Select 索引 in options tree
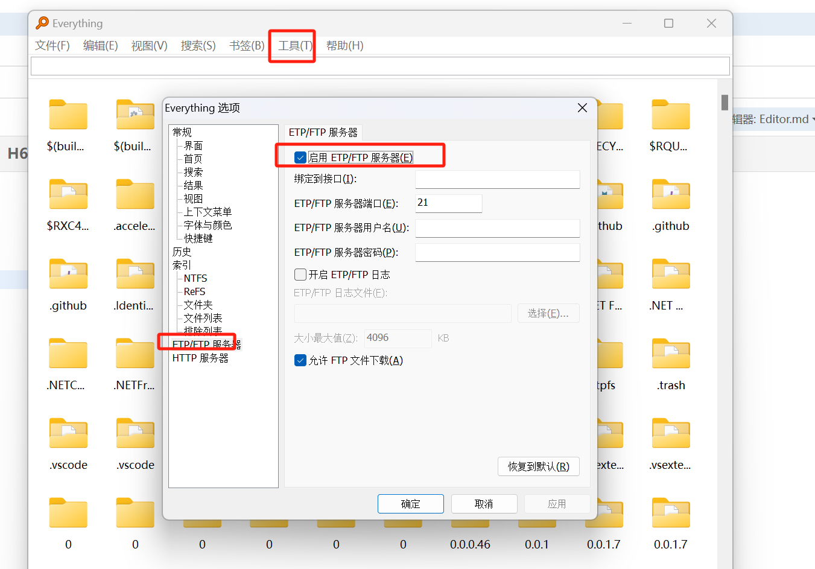The height and width of the screenshot is (569, 815). point(182,265)
